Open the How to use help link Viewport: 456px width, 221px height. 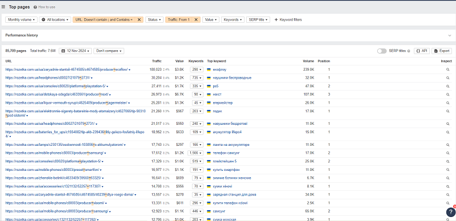click(x=44, y=7)
